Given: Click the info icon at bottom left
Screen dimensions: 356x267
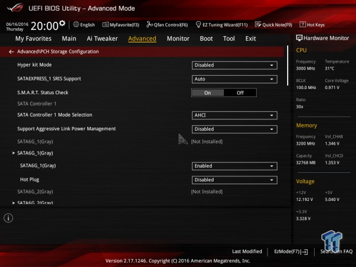Looking at the screenshot, I should [9, 218].
